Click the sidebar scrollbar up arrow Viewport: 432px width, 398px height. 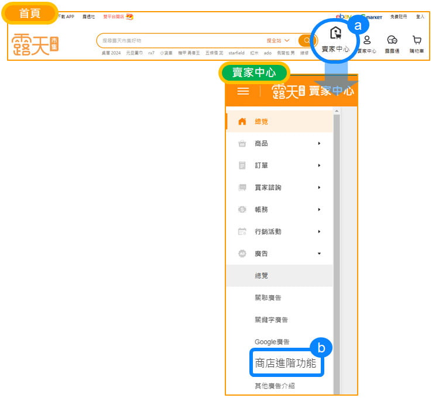(x=336, y=110)
